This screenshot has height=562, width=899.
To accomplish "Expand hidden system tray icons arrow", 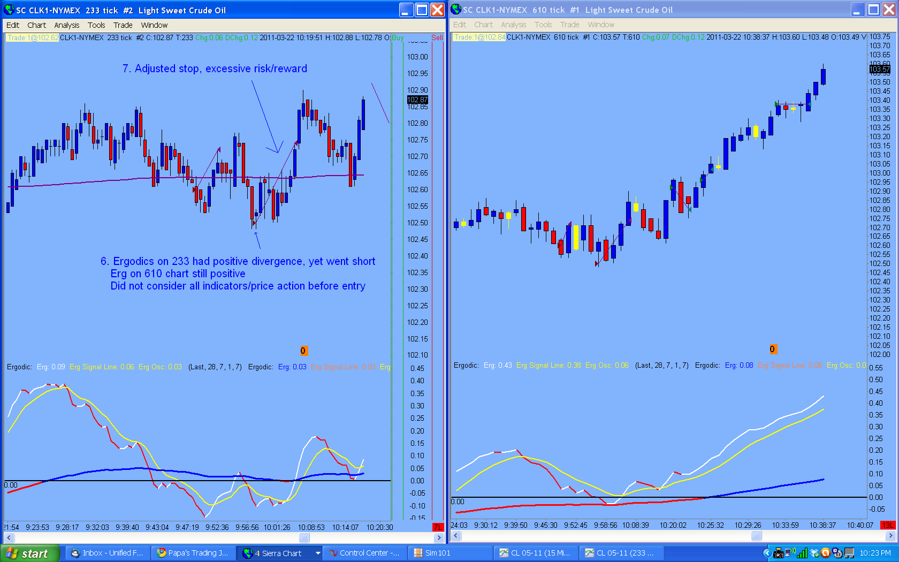I will point(767,553).
